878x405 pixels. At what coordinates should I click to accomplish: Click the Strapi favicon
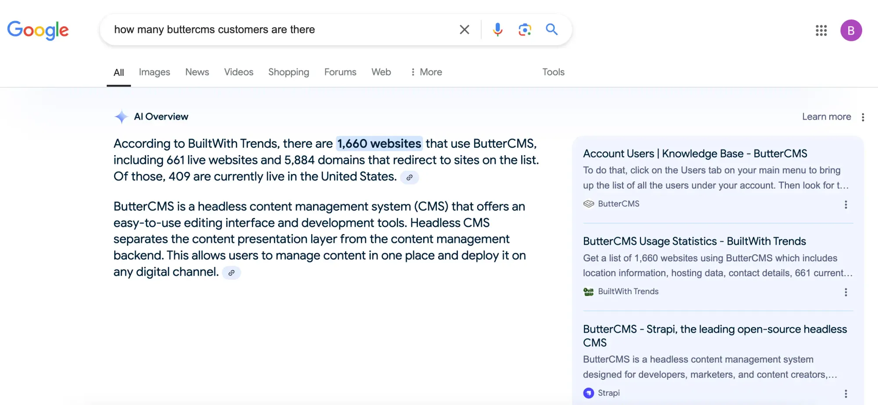coord(588,393)
